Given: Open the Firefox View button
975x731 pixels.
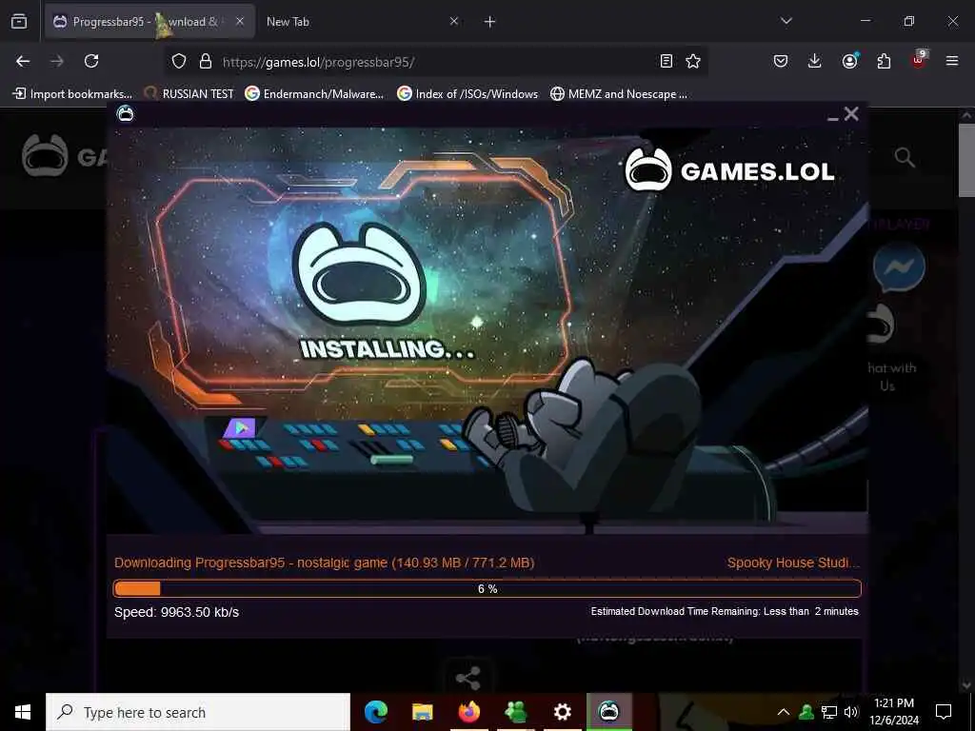Looking at the screenshot, I should point(19,22).
